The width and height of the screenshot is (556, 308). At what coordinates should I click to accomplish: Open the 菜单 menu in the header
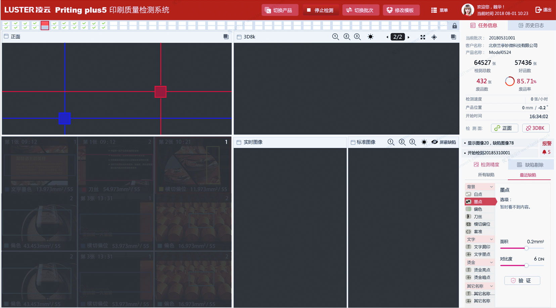pyautogui.click(x=439, y=10)
